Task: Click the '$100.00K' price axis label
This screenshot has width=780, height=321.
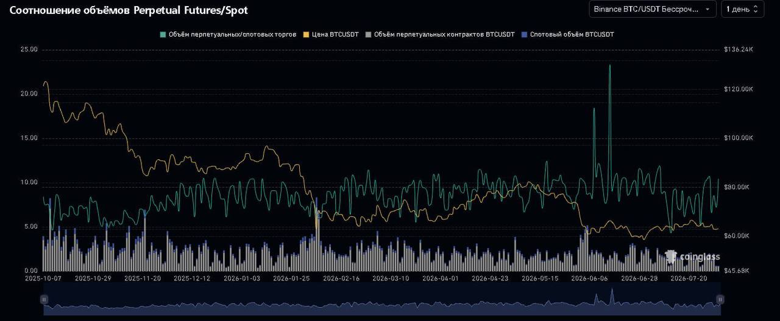Action: point(739,138)
